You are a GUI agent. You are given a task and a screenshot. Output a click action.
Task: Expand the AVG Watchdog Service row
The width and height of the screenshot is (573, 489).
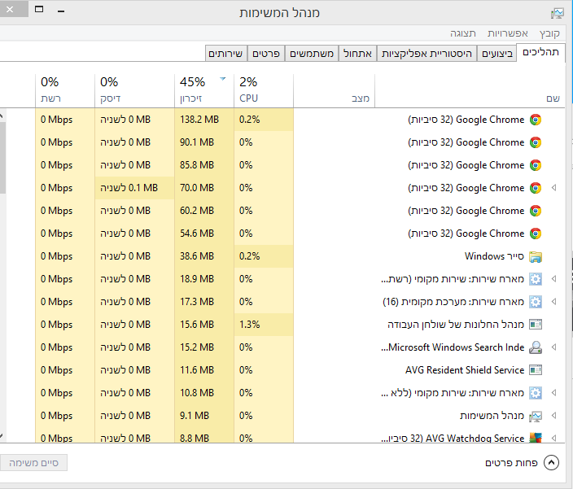click(x=554, y=438)
